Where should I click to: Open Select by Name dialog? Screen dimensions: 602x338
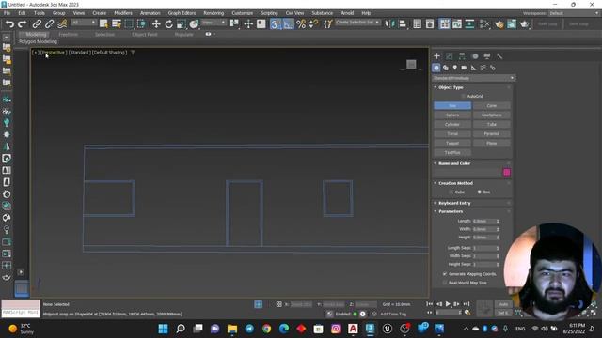(117, 24)
